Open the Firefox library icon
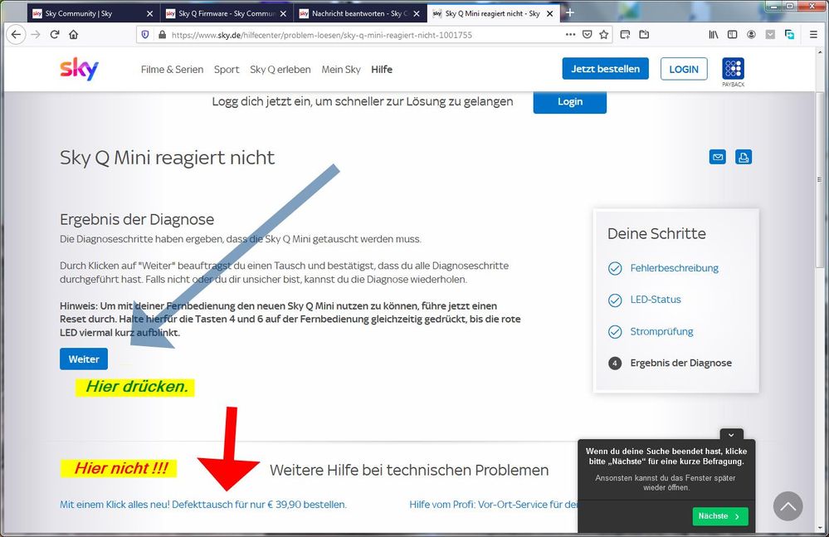Viewport: 829px width, 537px height. (713, 34)
